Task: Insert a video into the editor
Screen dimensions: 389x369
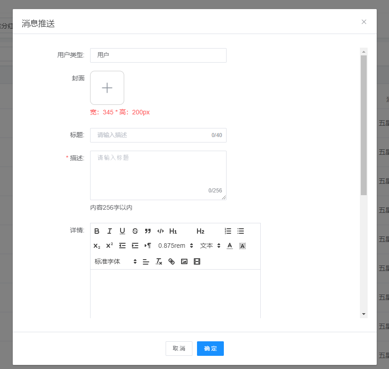Action: click(x=197, y=261)
